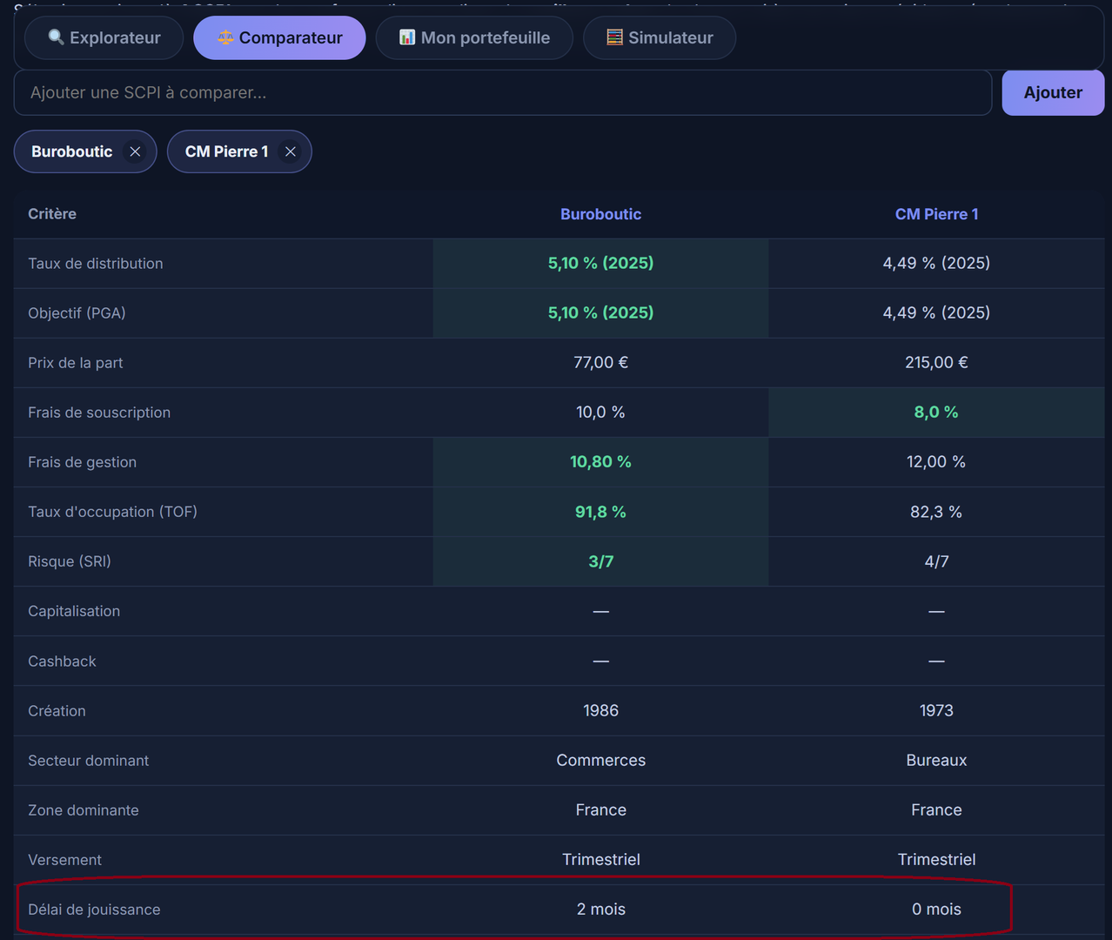Open the Explorateur tab

click(104, 37)
